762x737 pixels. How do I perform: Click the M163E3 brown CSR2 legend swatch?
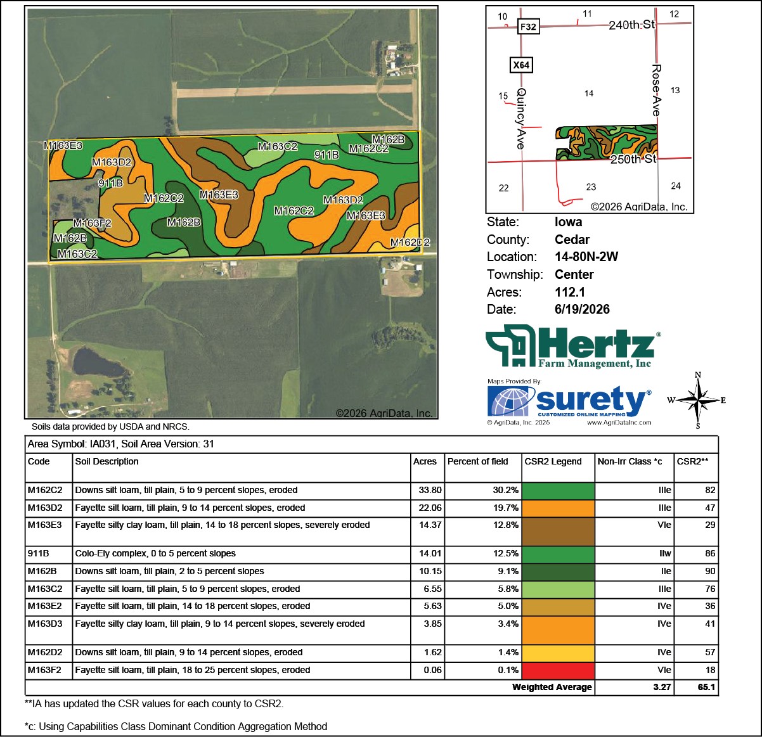[559, 531]
